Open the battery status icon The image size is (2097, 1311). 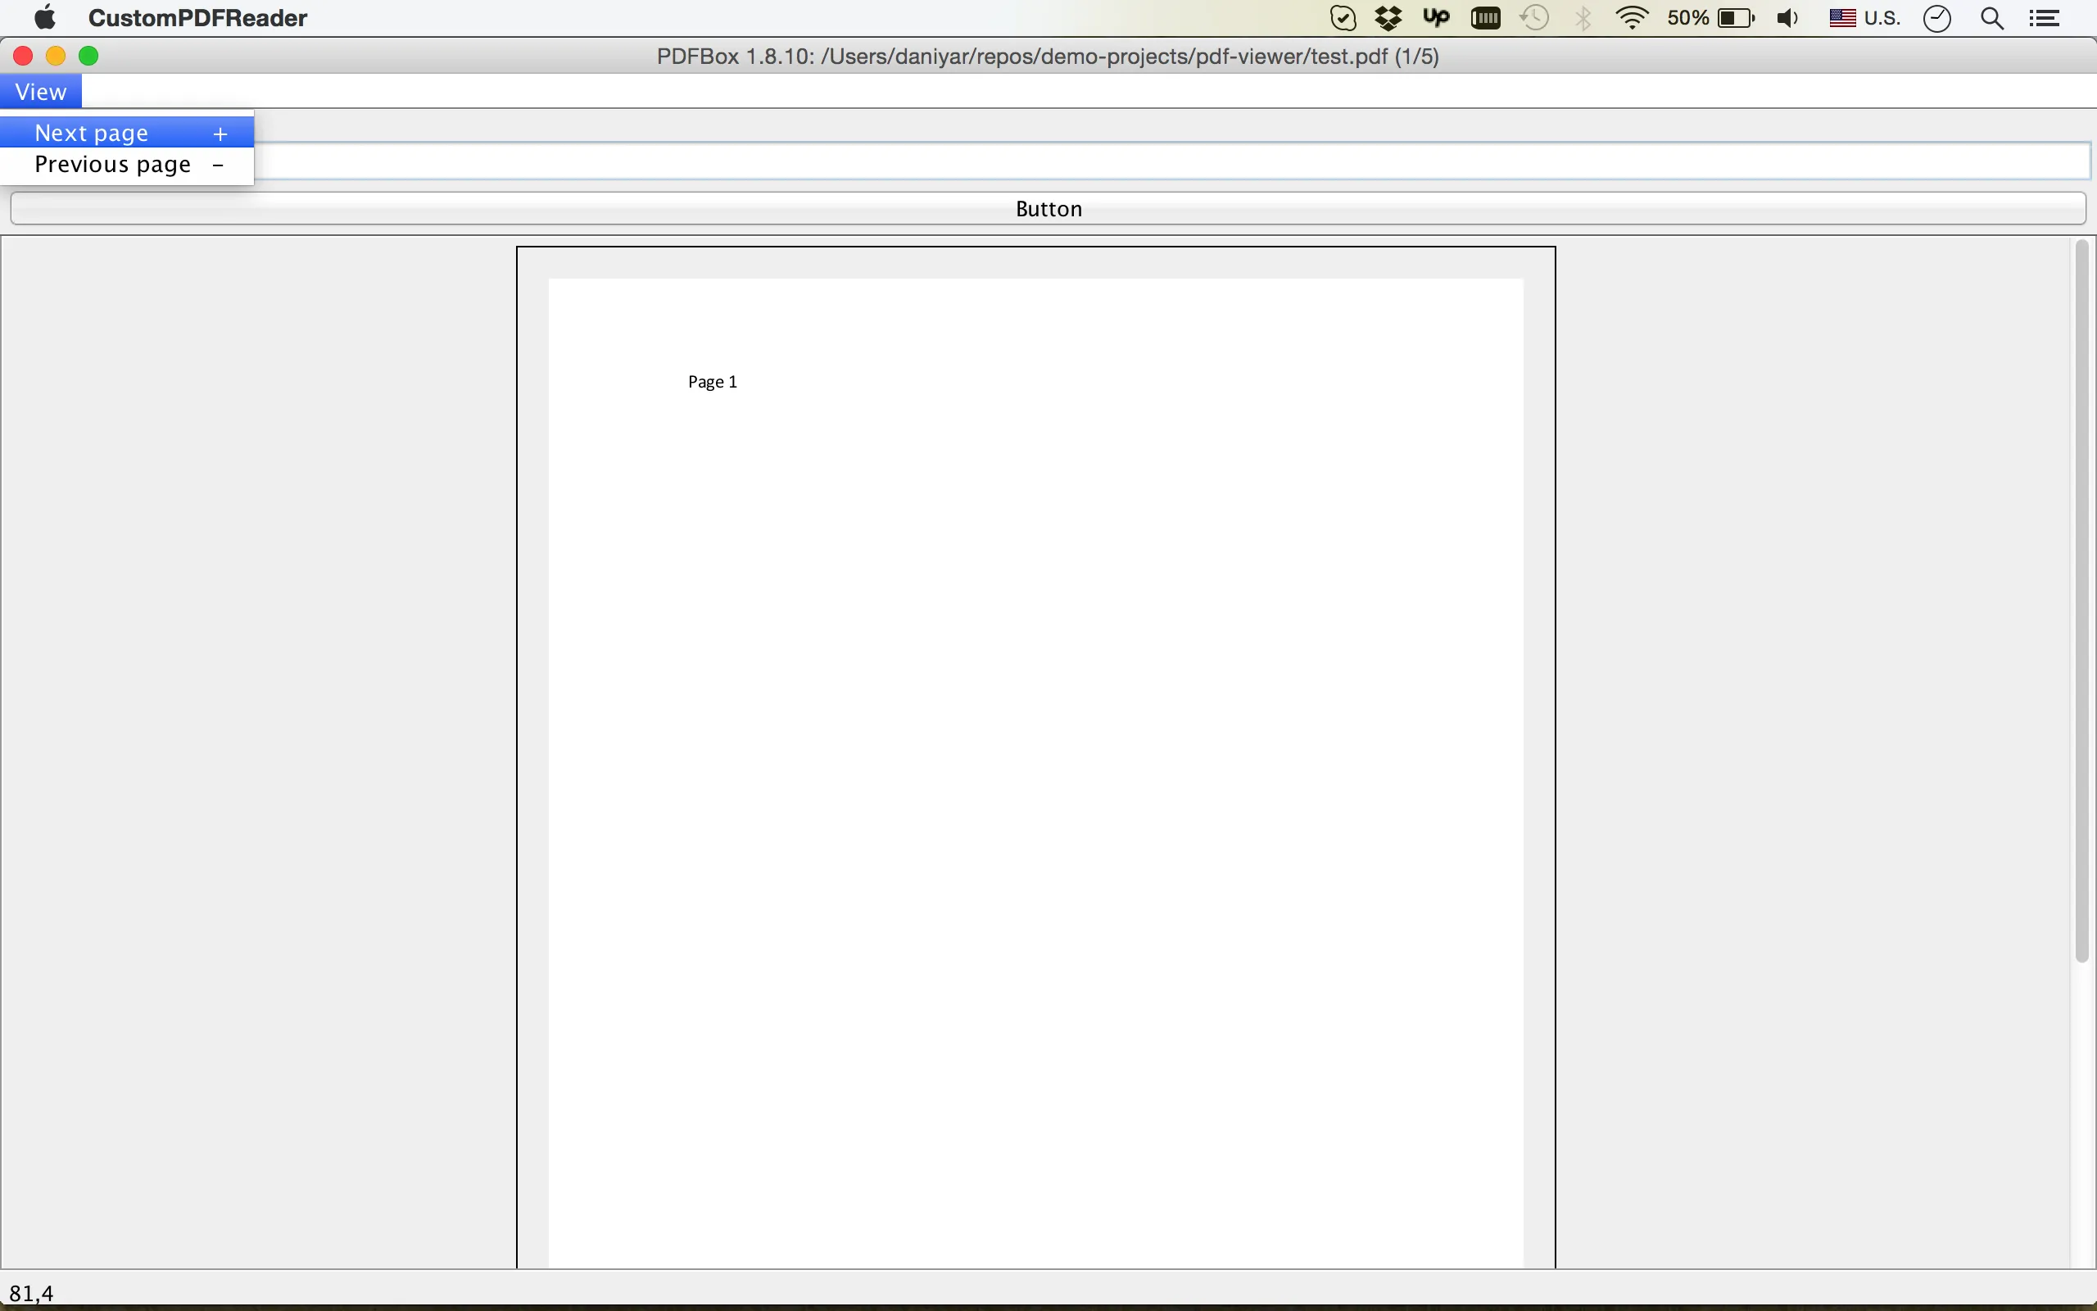pyautogui.click(x=1736, y=18)
